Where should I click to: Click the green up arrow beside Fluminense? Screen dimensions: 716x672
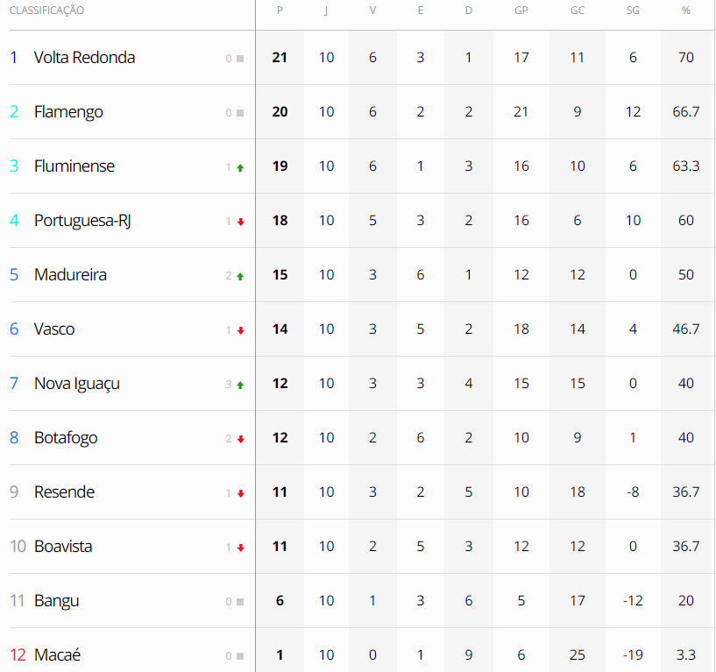point(240,167)
